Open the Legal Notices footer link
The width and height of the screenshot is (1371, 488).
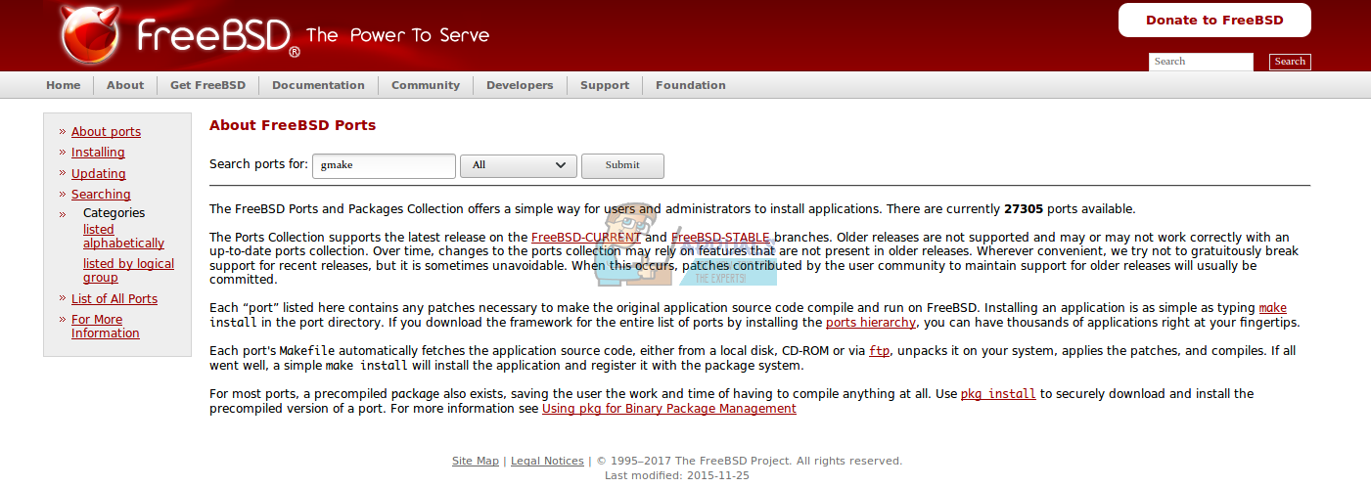coord(547,461)
